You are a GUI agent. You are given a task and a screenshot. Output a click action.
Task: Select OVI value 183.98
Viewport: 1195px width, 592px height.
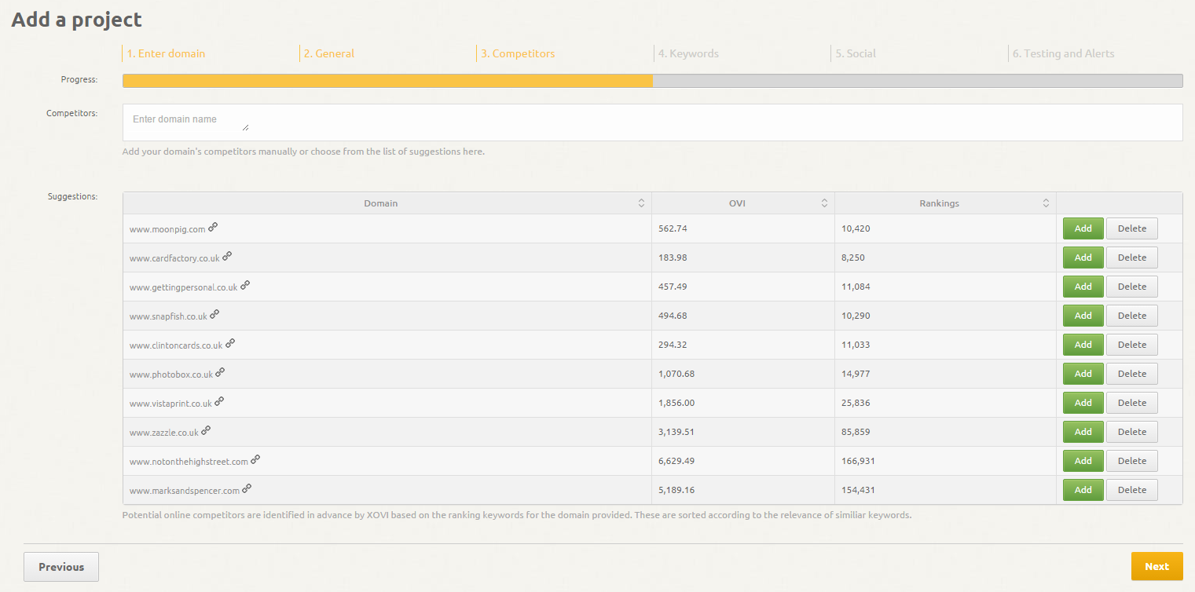[x=673, y=258]
